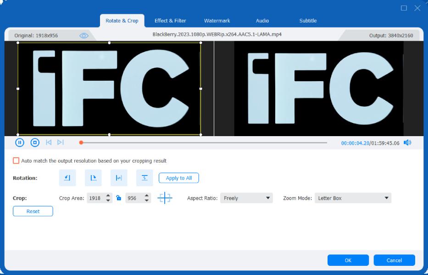Click the bottom-right crop corner handle
428x275 pixels.
pyautogui.click(x=201, y=134)
